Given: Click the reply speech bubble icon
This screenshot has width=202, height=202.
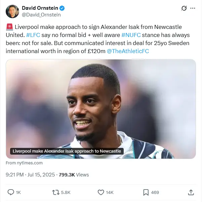Looking at the screenshot, I should pyautogui.click(x=11, y=192).
